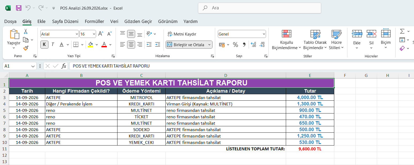The image size is (414, 165).
Task: Apply accounting currency format icon
Action: 222,45
